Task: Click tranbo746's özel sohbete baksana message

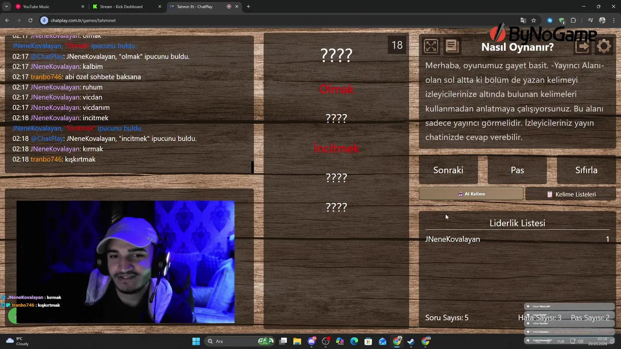Action: (77, 77)
